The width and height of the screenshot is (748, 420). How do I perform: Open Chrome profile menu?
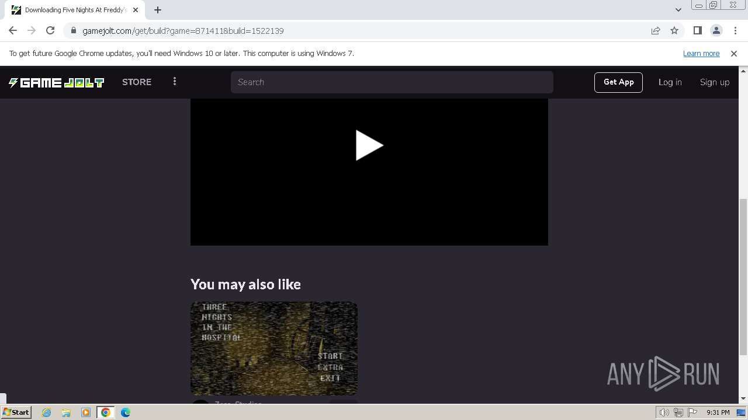[716, 30]
